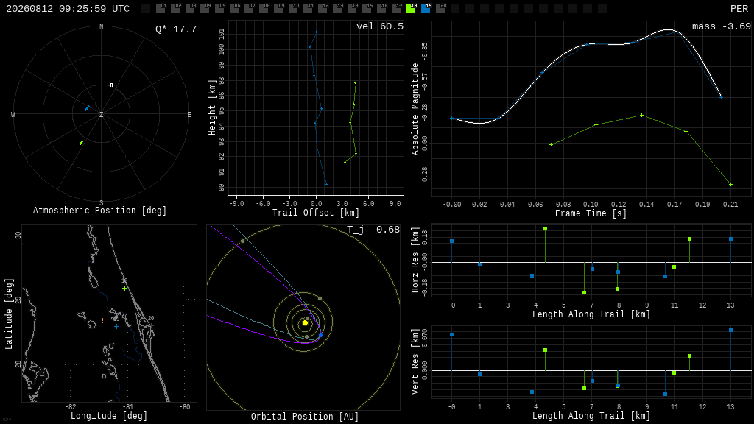Click the green meteor trail in polar plot
The width and height of the screenshot is (754, 424).
pos(81,142)
